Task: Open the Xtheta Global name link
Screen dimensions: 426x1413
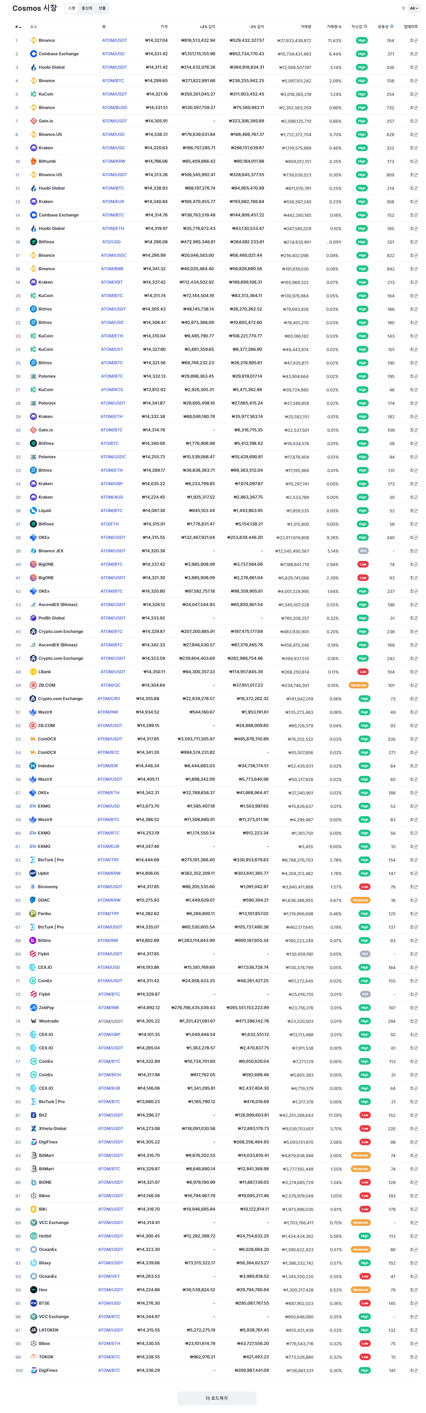Action: pyautogui.click(x=53, y=1129)
